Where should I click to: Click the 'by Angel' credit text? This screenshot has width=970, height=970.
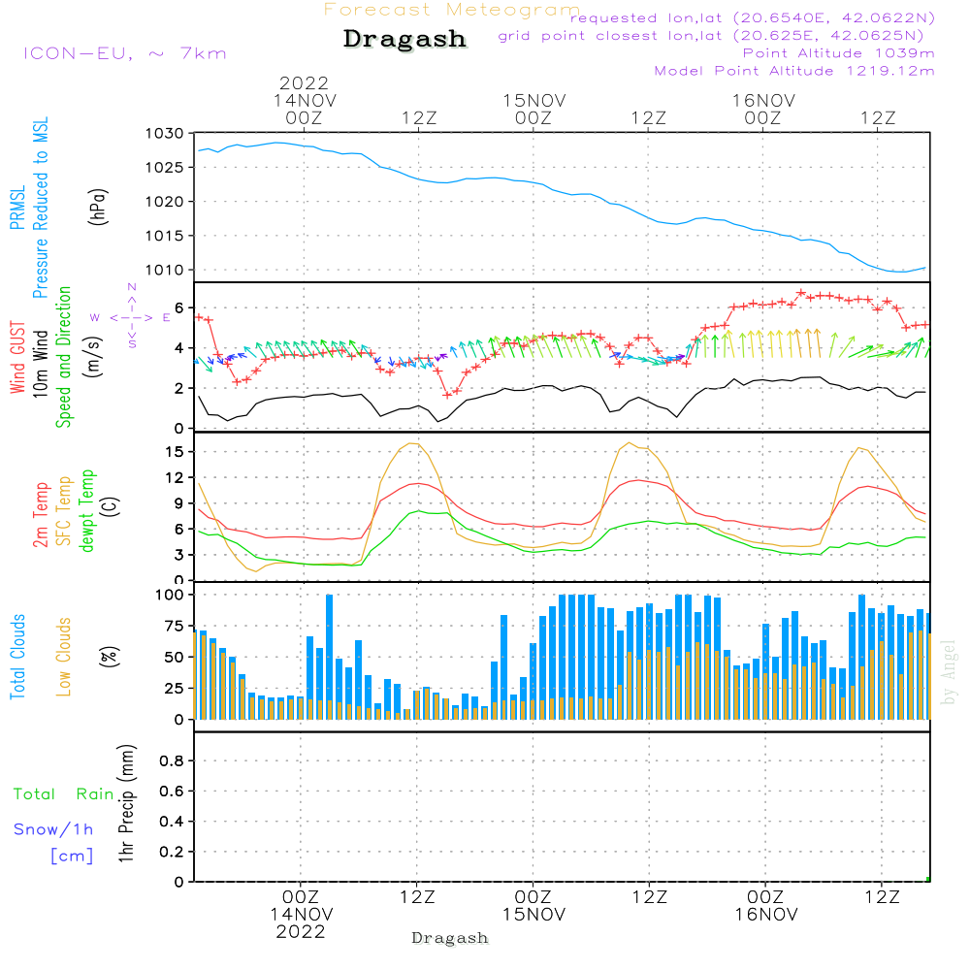point(948,672)
